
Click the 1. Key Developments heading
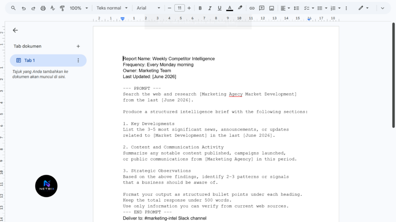pyautogui.click(x=149, y=124)
